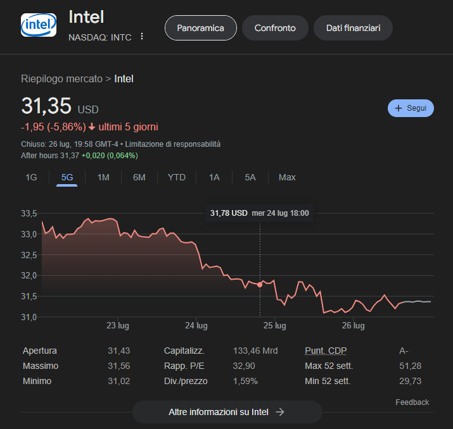Click the Intel logo image

point(39,25)
